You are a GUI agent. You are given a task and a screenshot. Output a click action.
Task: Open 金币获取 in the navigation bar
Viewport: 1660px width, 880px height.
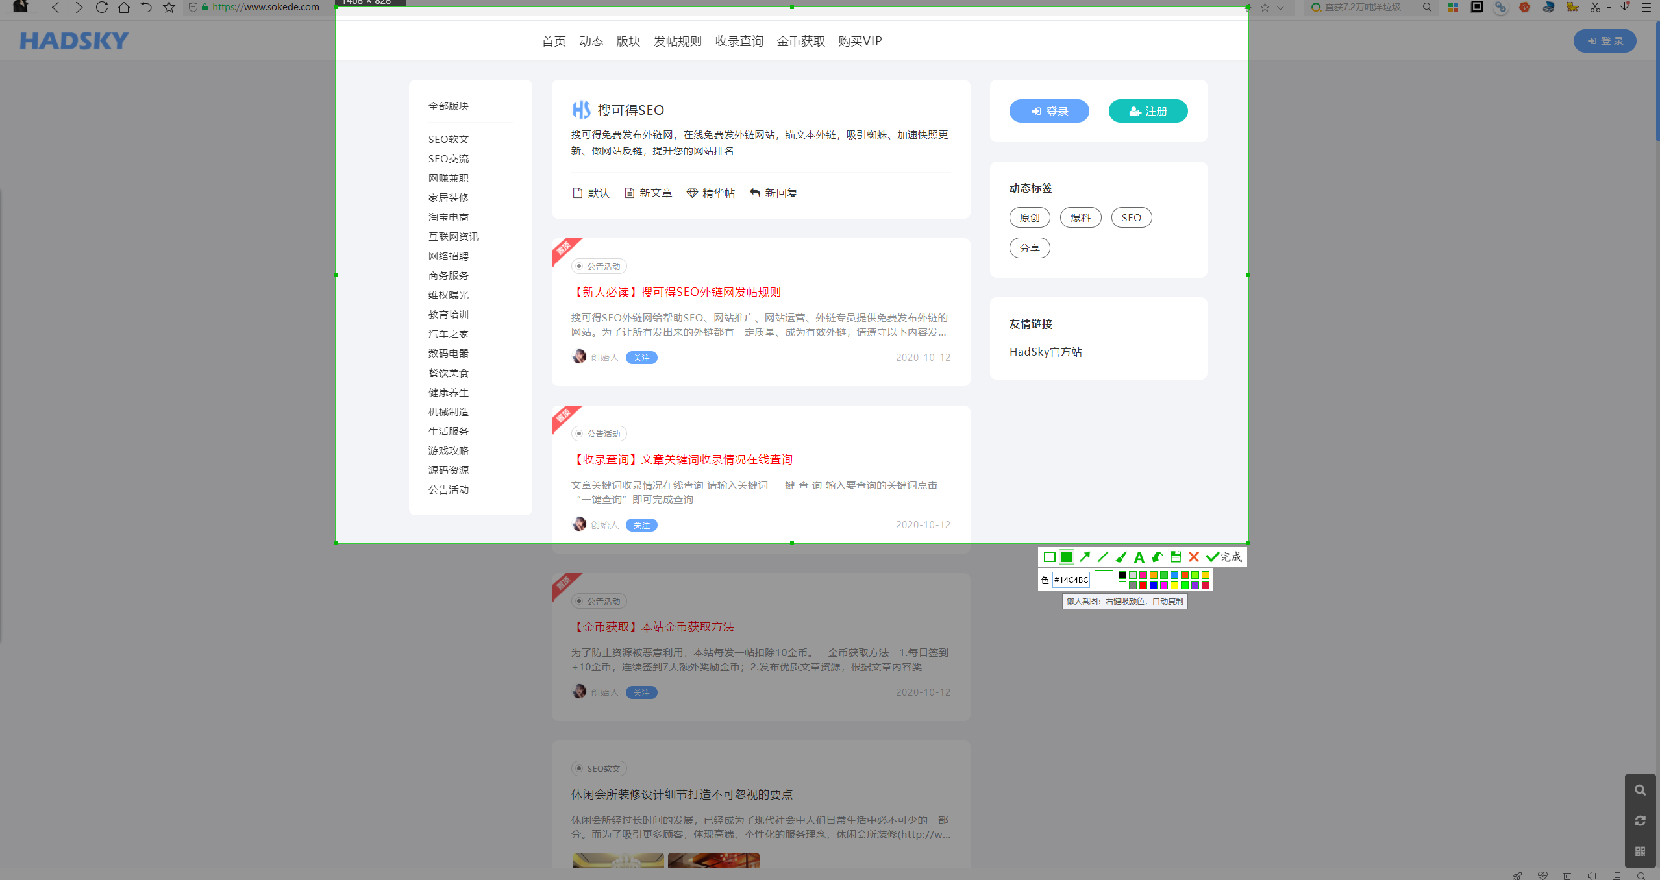point(800,41)
